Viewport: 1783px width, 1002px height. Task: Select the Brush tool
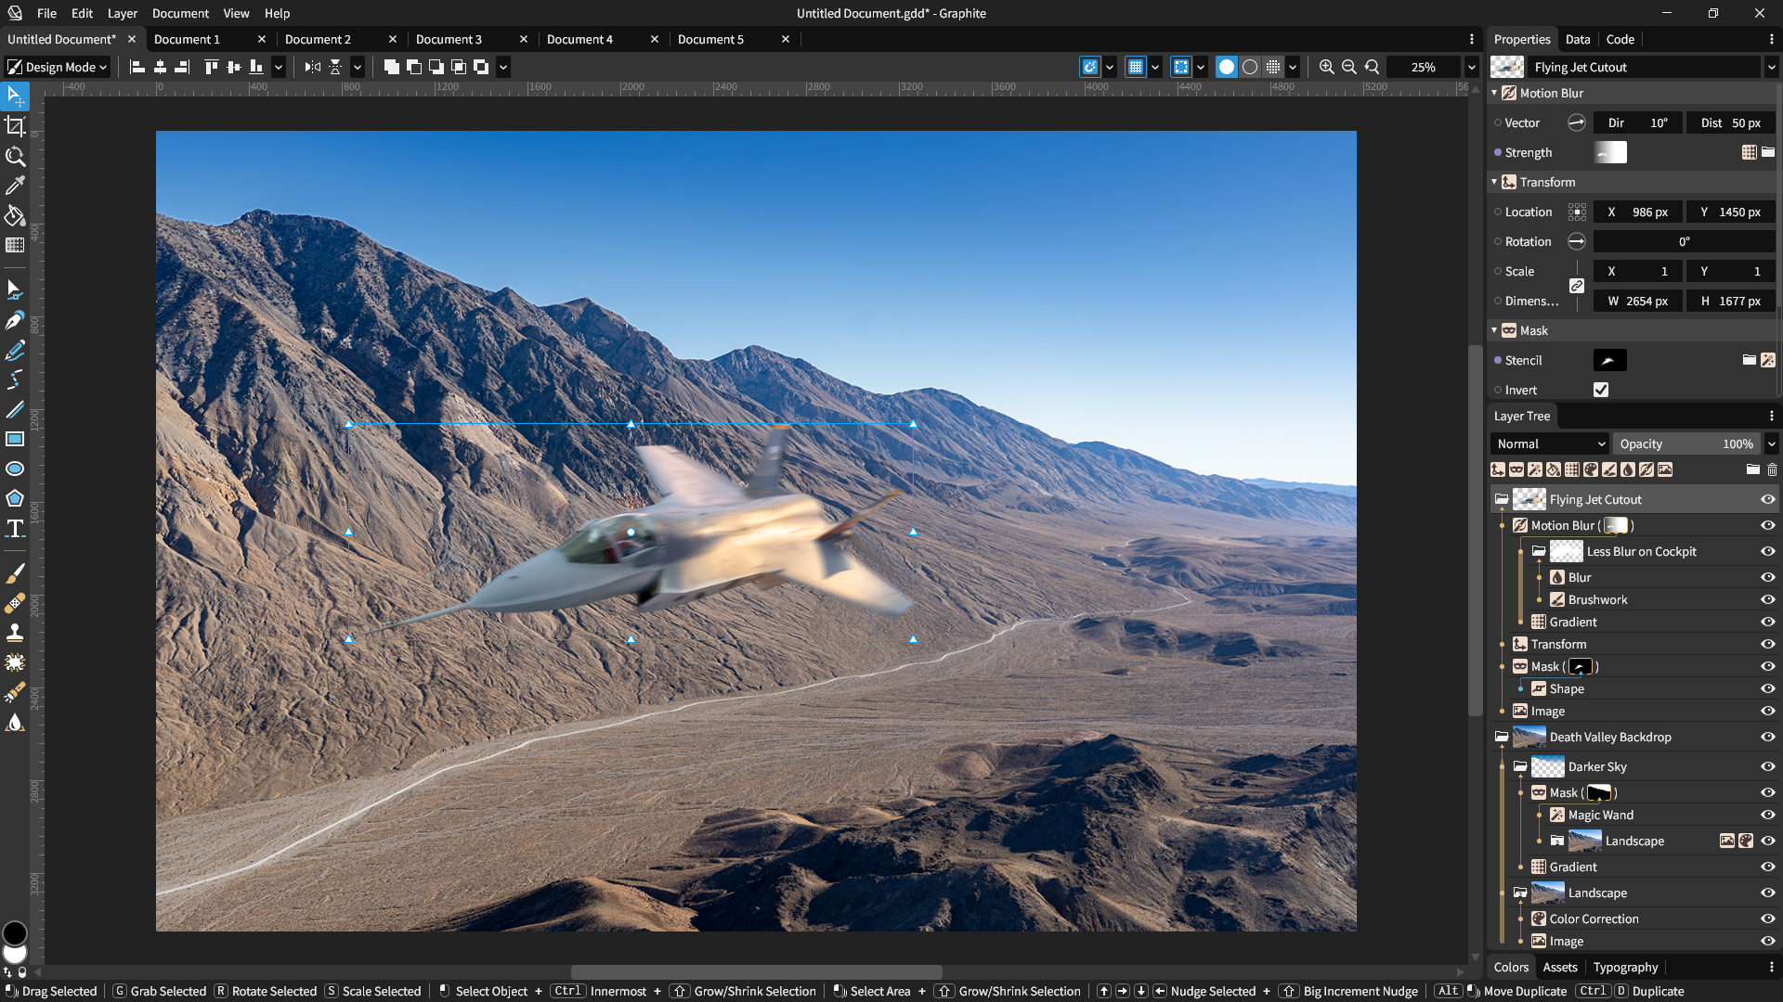click(x=15, y=573)
